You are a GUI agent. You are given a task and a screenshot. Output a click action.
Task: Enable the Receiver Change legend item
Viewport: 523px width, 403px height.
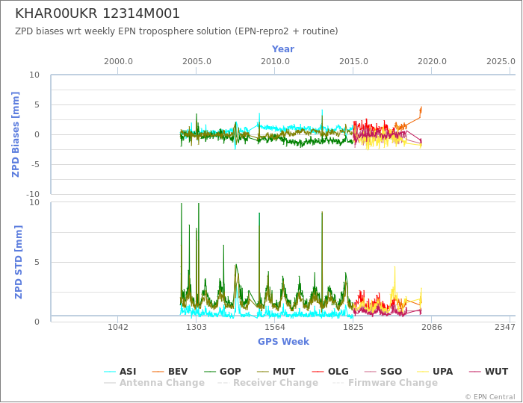click(x=267, y=383)
